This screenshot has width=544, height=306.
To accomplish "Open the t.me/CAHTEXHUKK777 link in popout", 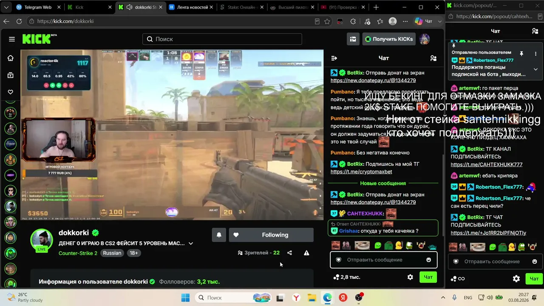I will pyautogui.click(x=487, y=164).
